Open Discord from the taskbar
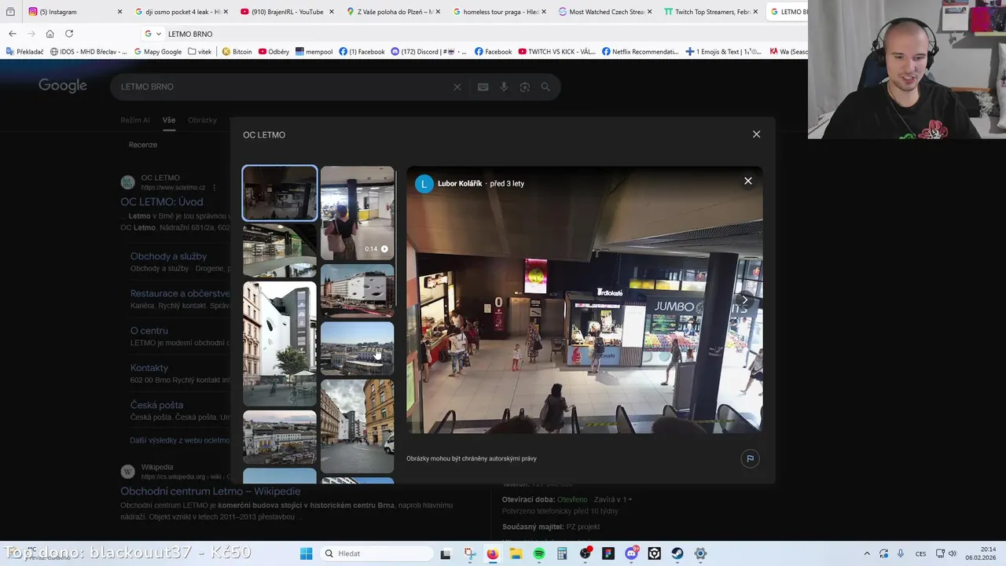Image resolution: width=1006 pixels, height=566 pixels. [x=631, y=553]
